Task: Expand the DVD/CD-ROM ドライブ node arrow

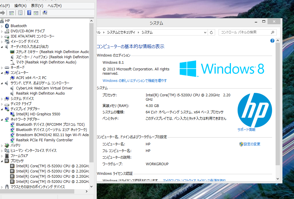Action: point(2,31)
